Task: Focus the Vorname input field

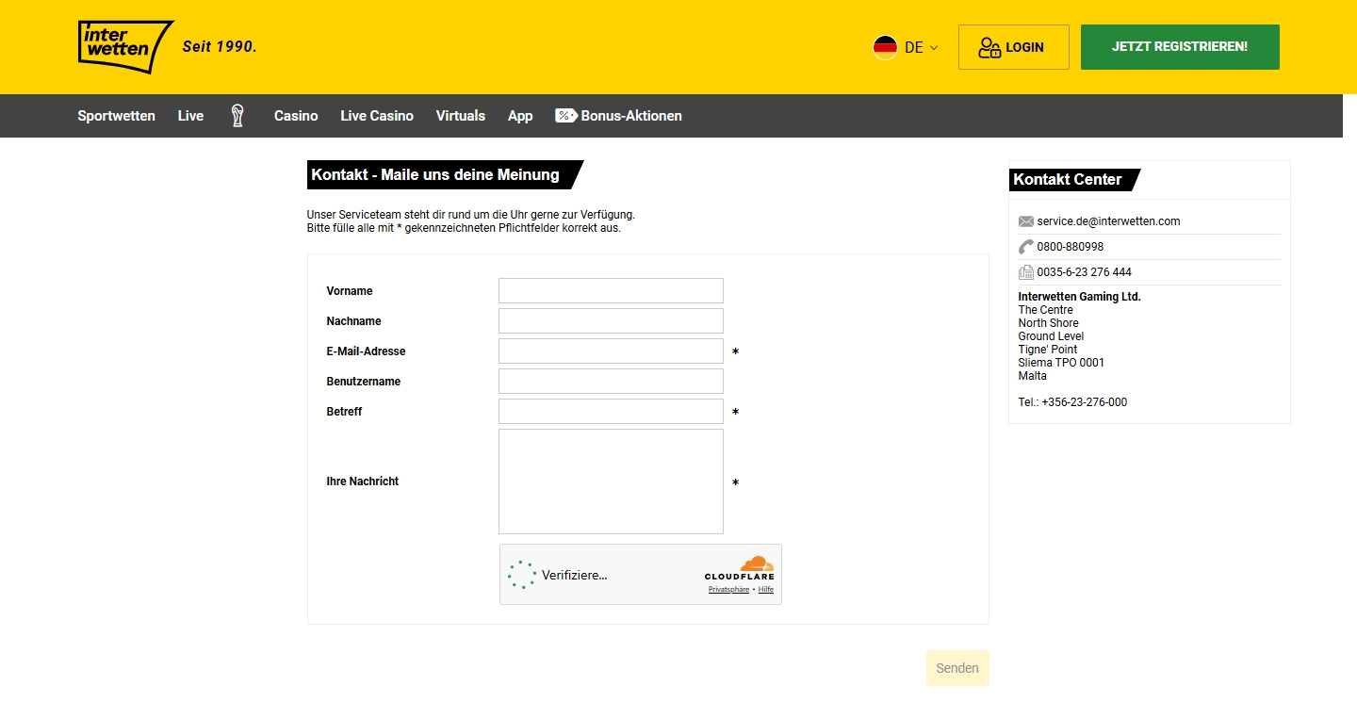Action: point(611,290)
